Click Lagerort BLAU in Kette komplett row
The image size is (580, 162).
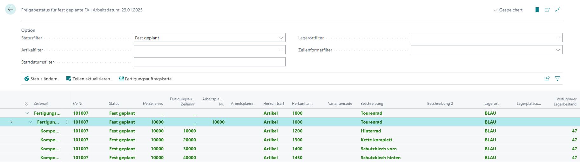point(490,140)
